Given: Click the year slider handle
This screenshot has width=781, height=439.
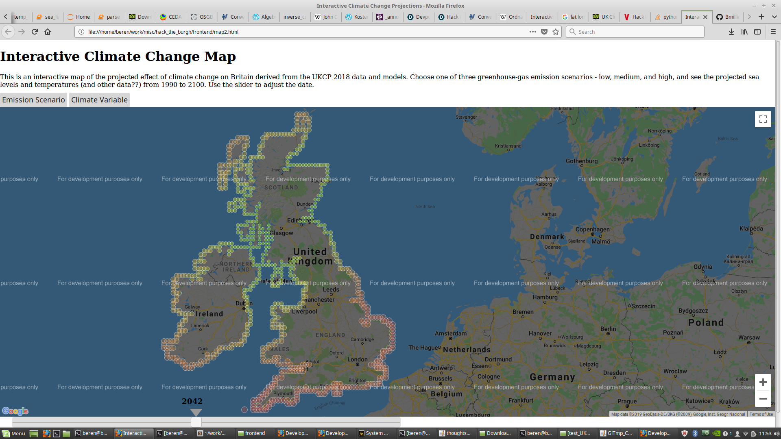Looking at the screenshot, I should point(196,422).
